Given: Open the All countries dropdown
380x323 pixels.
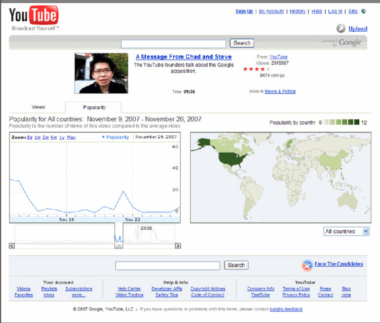Looking at the screenshot, I should pos(346,231).
